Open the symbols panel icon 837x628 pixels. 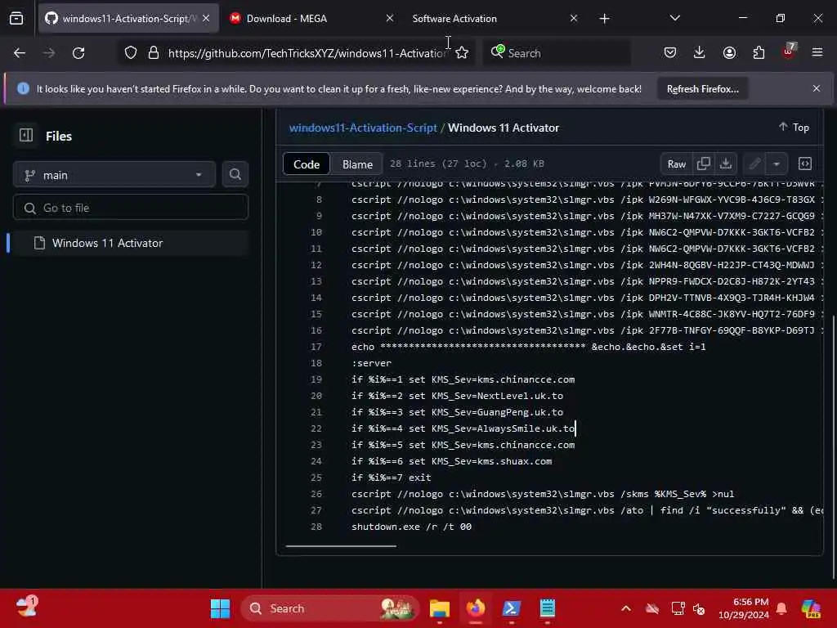pyautogui.click(x=805, y=164)
